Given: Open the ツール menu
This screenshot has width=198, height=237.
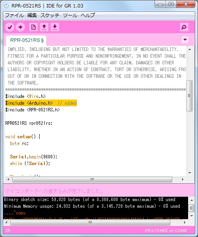Looking at the screenshot, I should coord(70,15).
